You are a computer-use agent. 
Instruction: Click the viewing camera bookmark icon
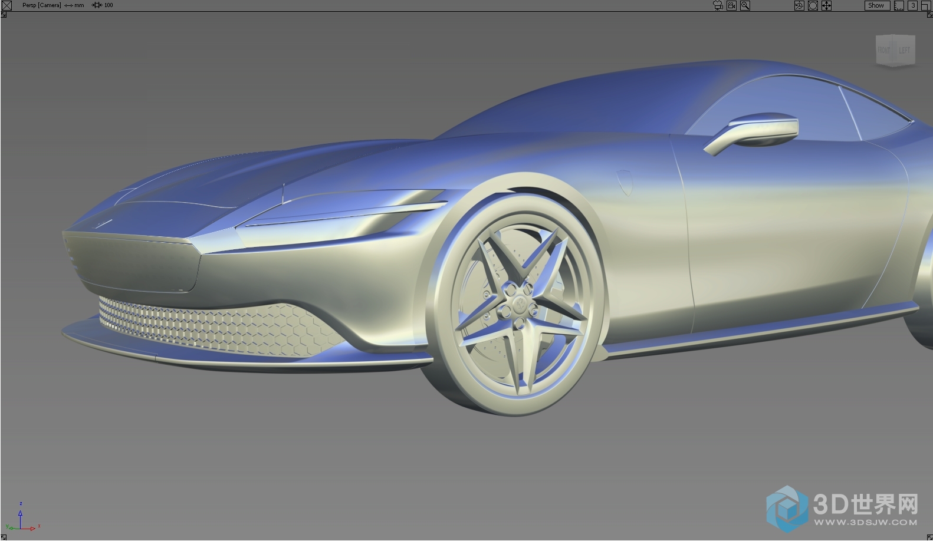tap(731, 5)
